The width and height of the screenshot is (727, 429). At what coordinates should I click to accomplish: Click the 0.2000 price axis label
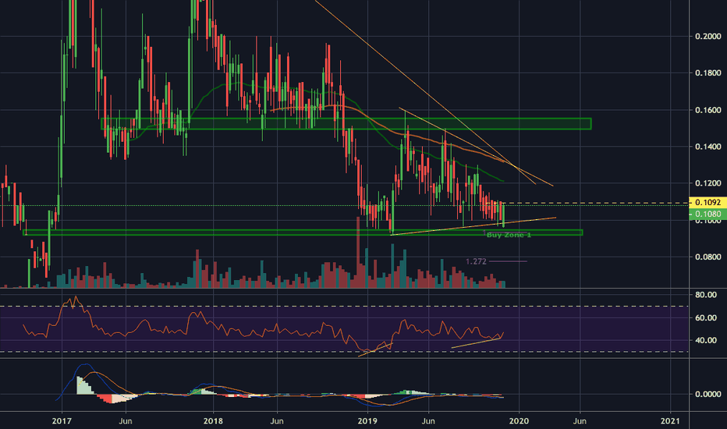coord(708,36)
